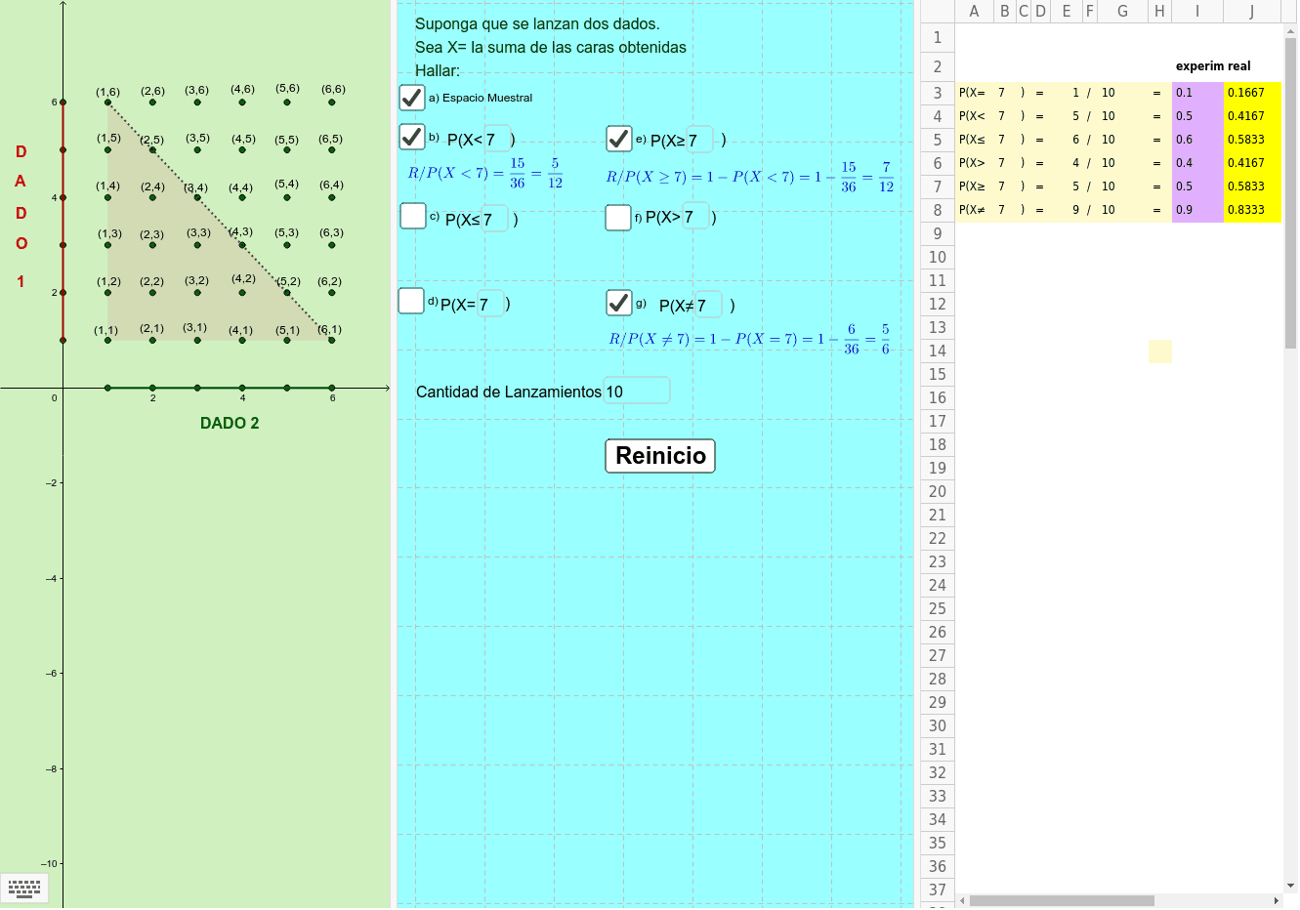This screenshot has height=910, width=1300.
Task: Disable the g) P(X≠7) checkbox
Action: click(x=619, y=303)
